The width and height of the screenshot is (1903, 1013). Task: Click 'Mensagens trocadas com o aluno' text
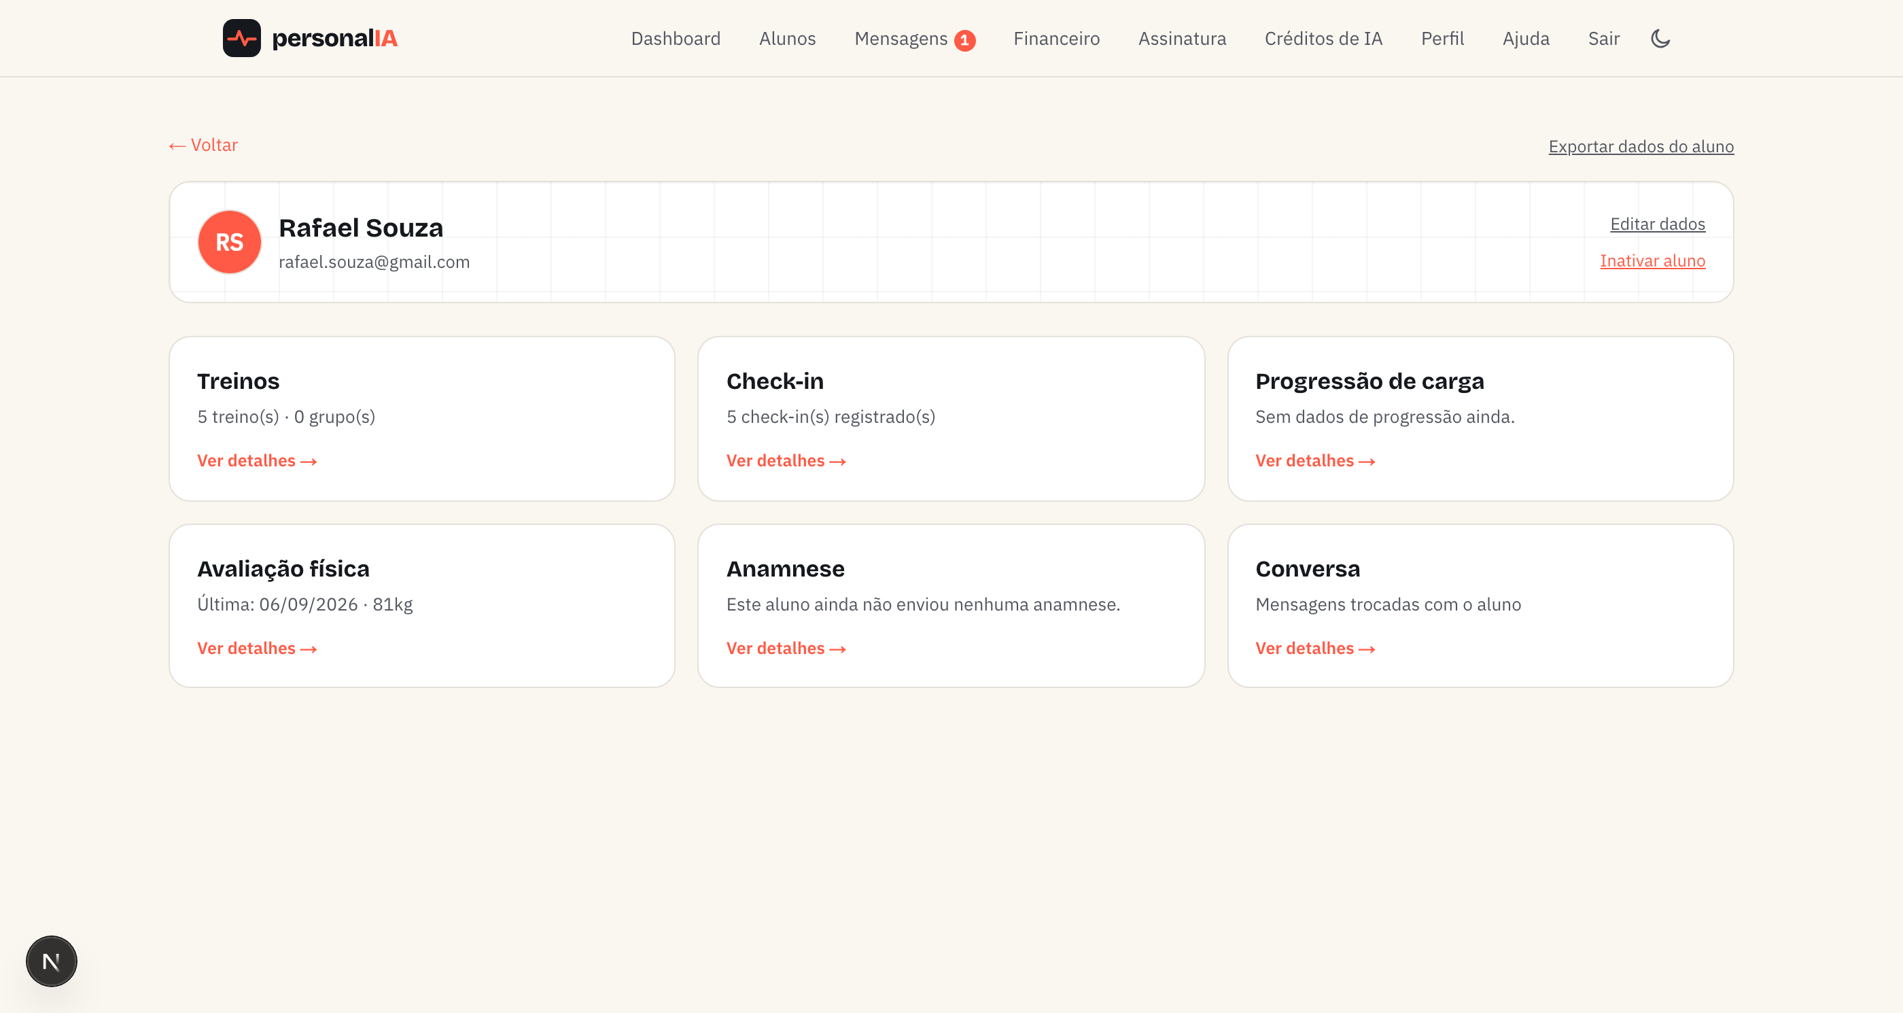(x=1387, y=604)
